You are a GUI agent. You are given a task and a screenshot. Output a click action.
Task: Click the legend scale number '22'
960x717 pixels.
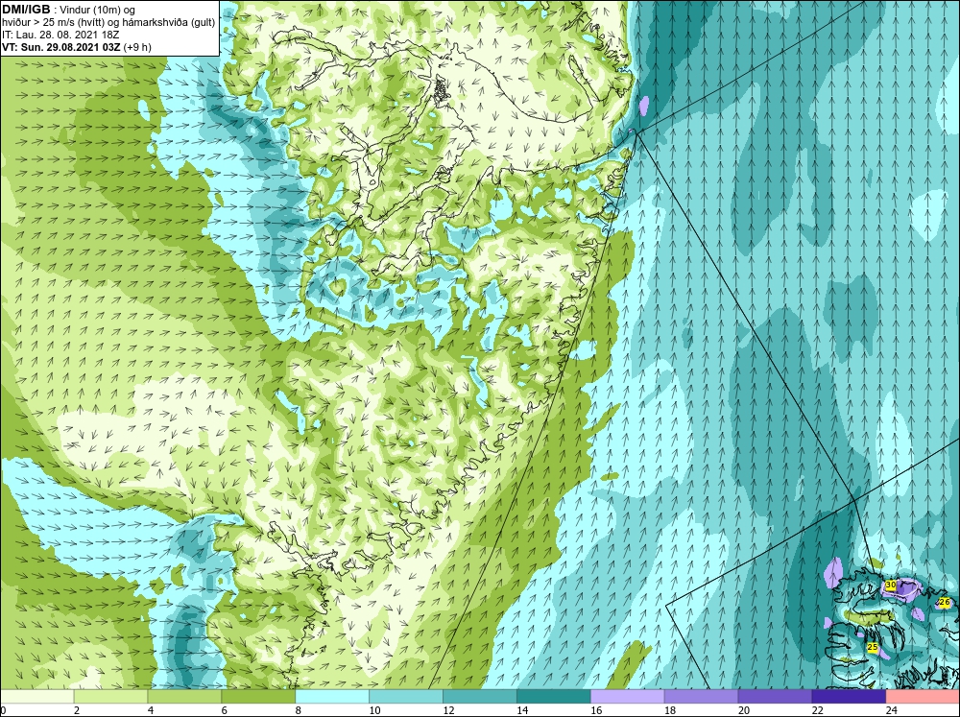817,710
